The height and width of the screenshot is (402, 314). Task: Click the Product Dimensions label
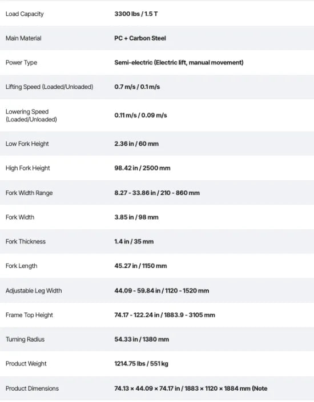(x=33, y=389)
